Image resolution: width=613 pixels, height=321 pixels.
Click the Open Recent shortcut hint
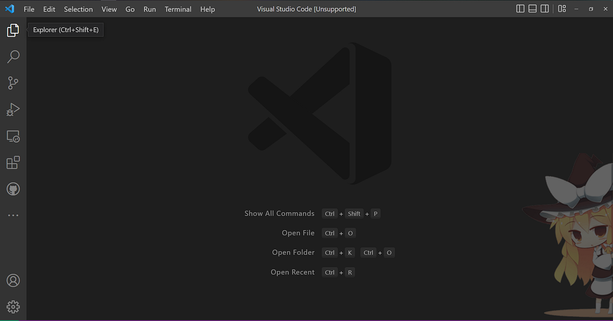click(x=338, y=272)
